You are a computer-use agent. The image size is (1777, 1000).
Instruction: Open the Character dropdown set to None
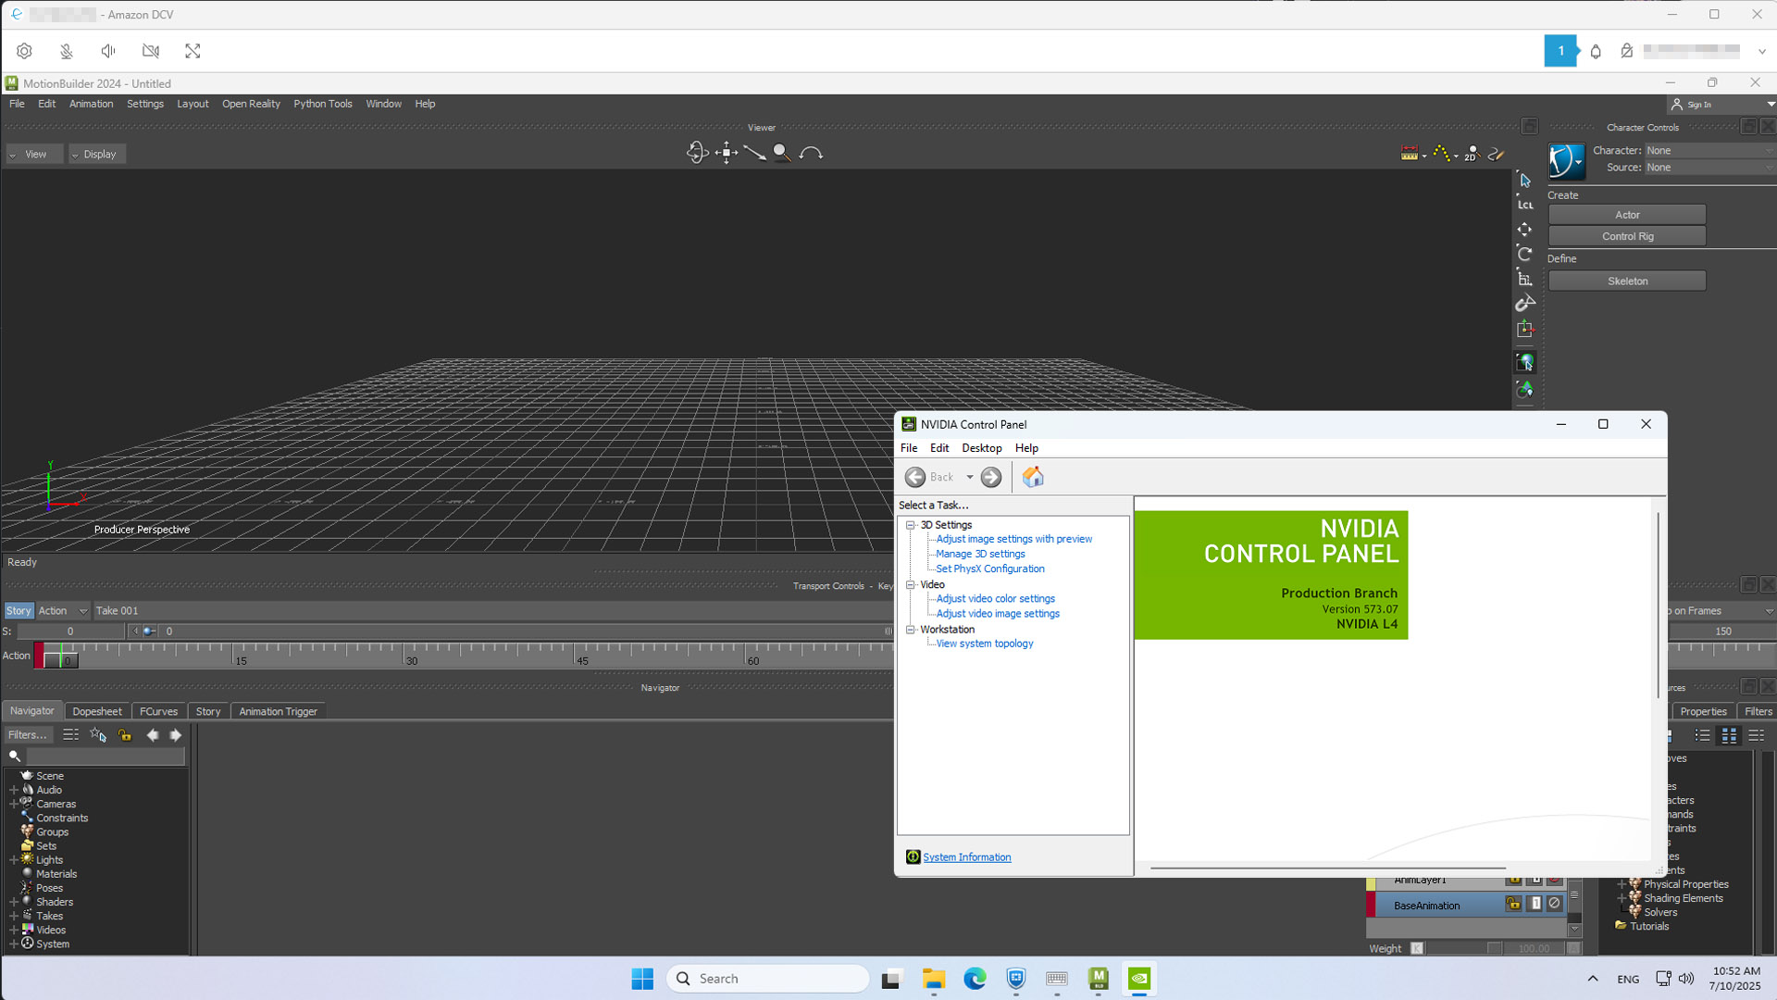tap(1709, 150)
